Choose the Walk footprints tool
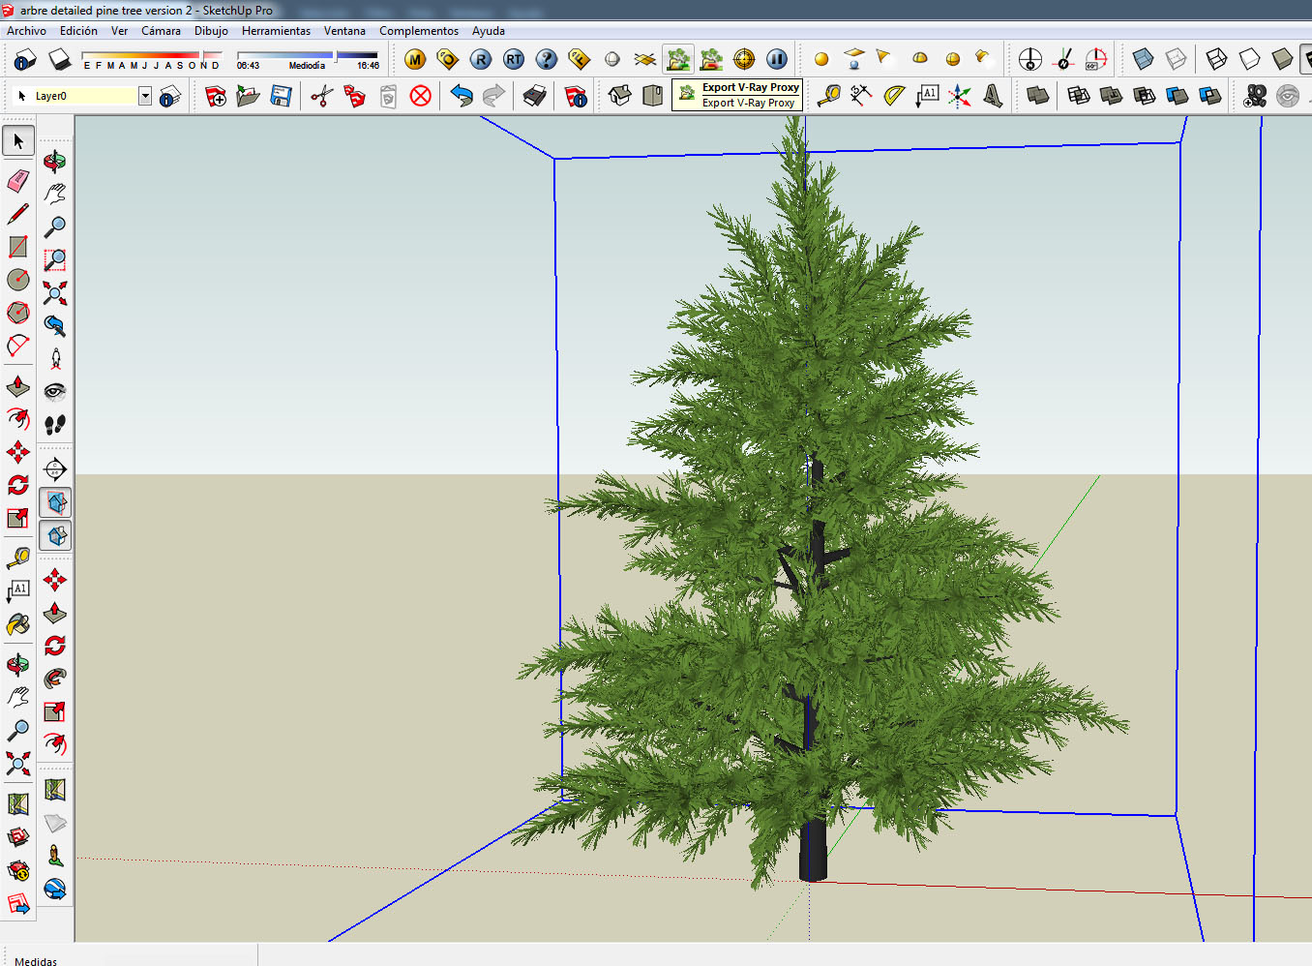Image resolution: width=1312 pixels, height=966 pixels. 55,424
